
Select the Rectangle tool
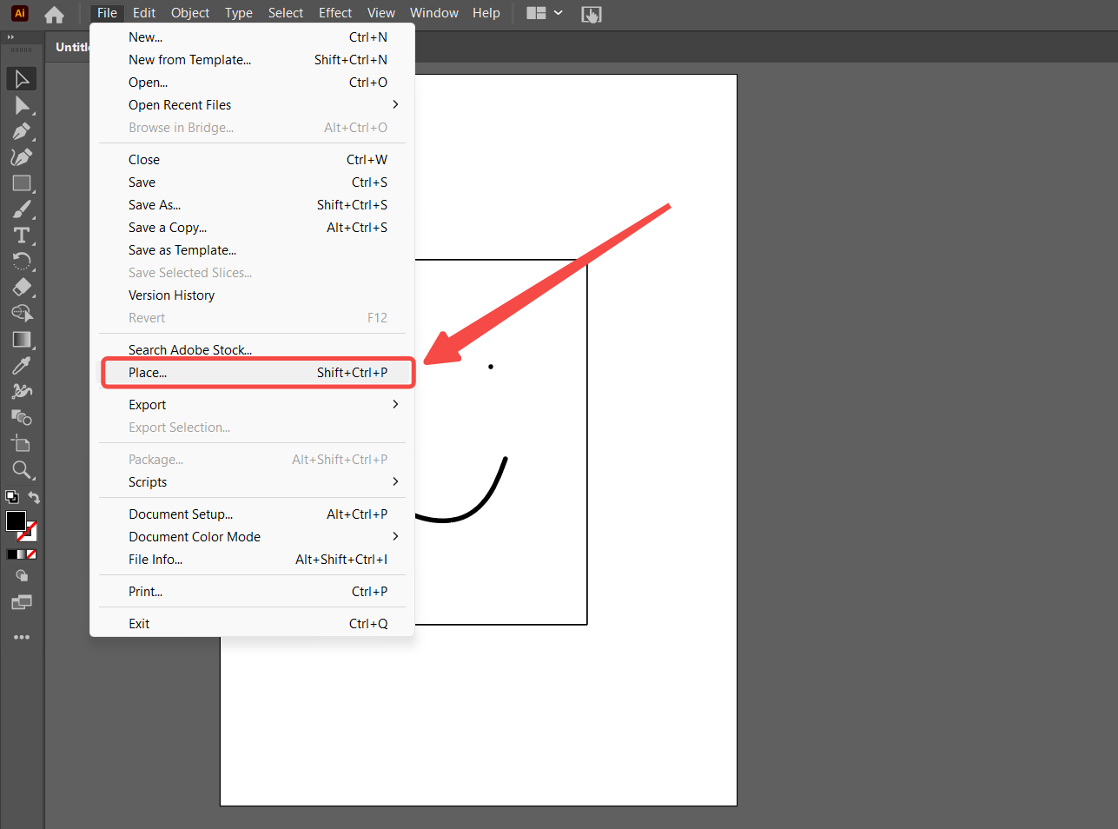(x=22, y=183)
